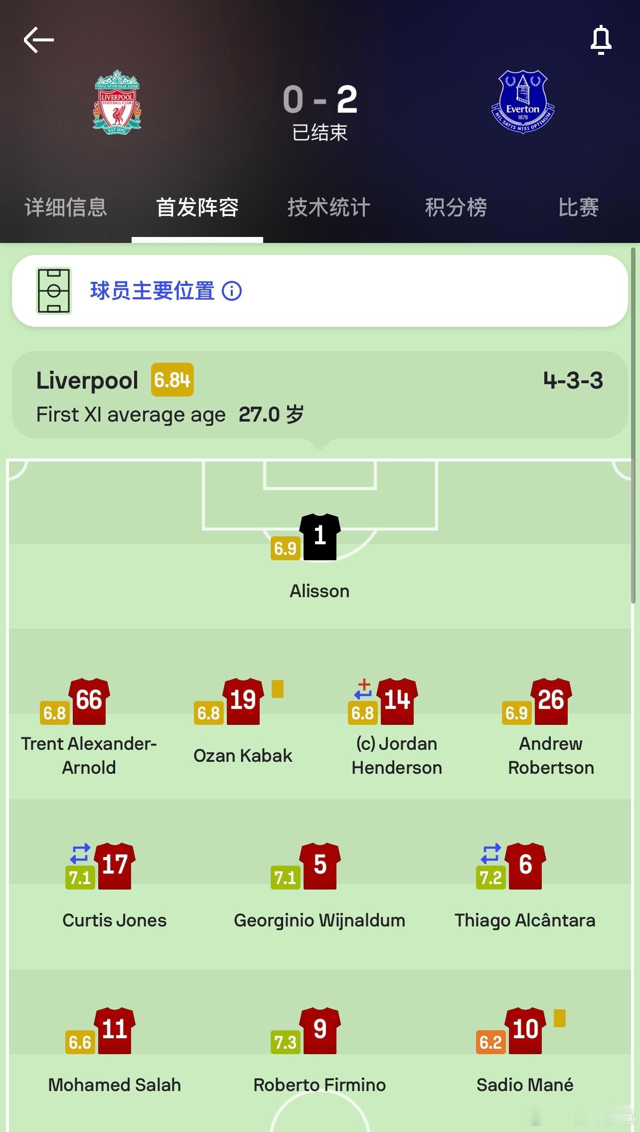This screenshot has height=1132, width=640.
Task: Select Alisson's black number 1 shirt
Action: click(x=320, y=537)
